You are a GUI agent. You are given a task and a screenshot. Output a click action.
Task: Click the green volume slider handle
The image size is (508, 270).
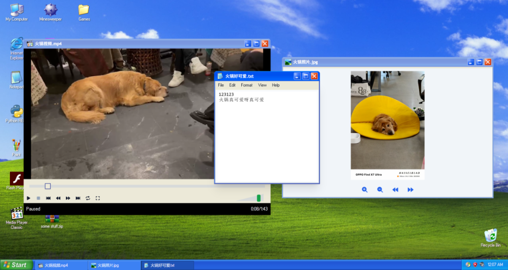coord(259,198)
